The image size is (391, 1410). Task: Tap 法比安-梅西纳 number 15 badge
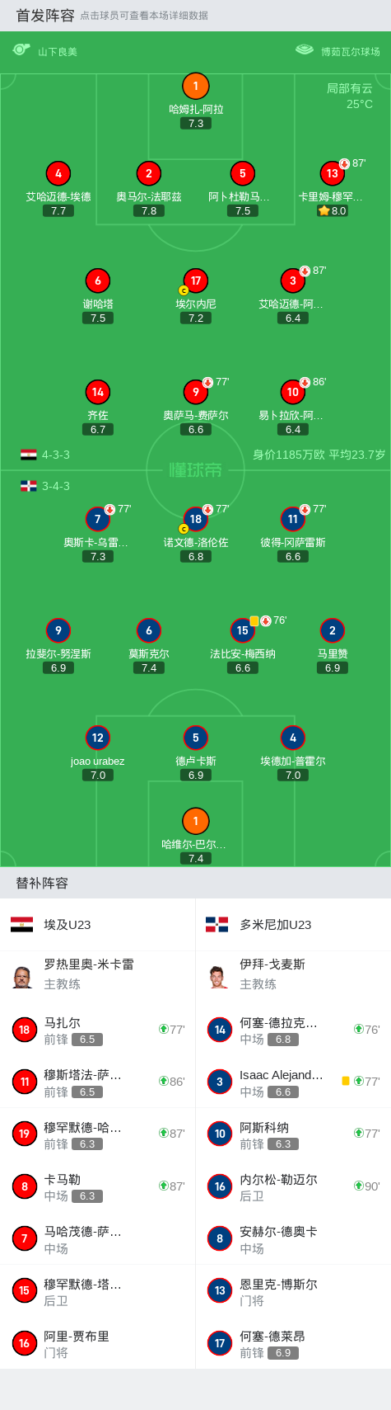[x=242, y=630]
